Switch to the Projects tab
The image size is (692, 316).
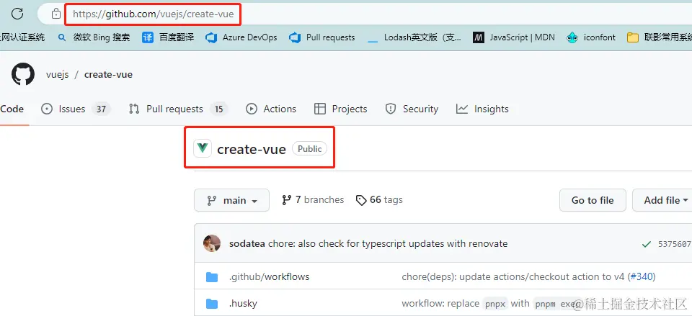[341, 109]
